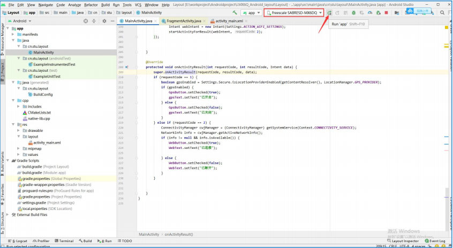This screenshot has height=248, width=453.
Task: Stop the app with the red square
Action: [x=386, y=13]
